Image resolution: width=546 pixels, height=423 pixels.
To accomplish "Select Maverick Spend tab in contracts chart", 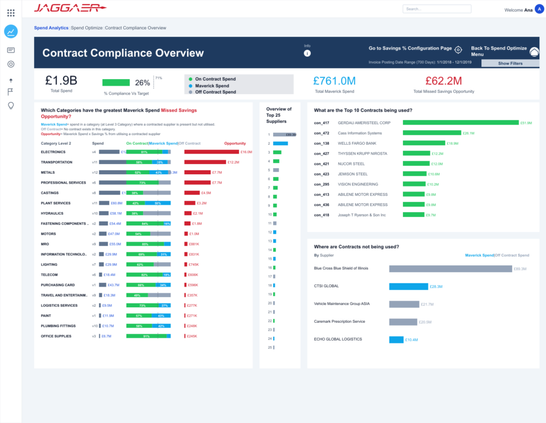I will pyautogui.click(x=479, y=255).
